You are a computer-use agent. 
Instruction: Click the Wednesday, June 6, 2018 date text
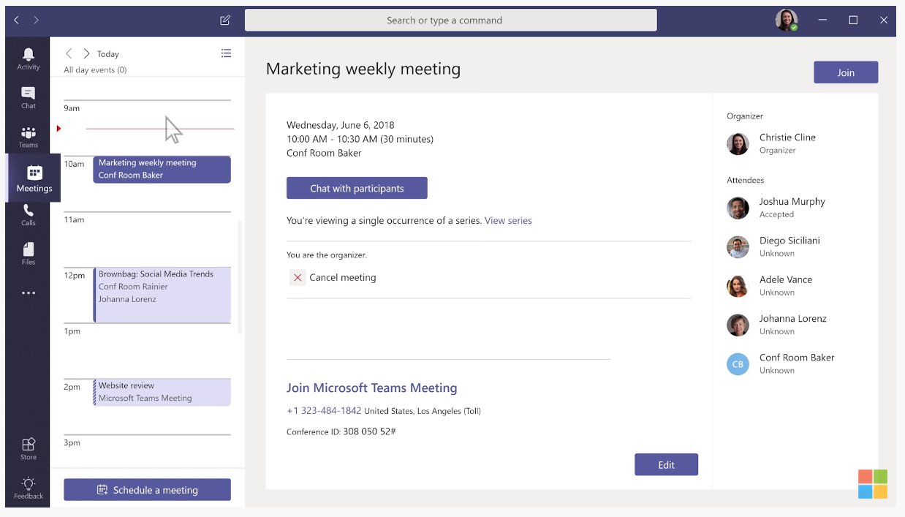341,125
